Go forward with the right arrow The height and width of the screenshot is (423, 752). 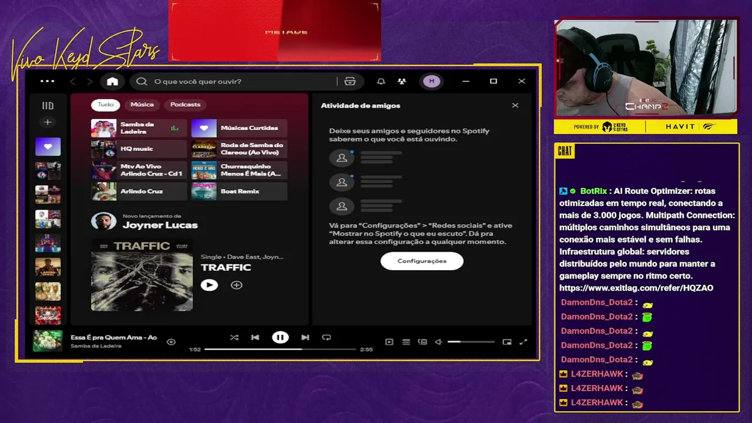(89, 81)
